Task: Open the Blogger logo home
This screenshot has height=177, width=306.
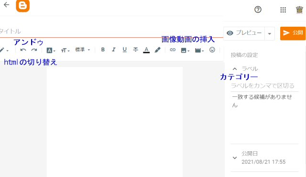Action: pyautogui.click(x=22, y=6)
